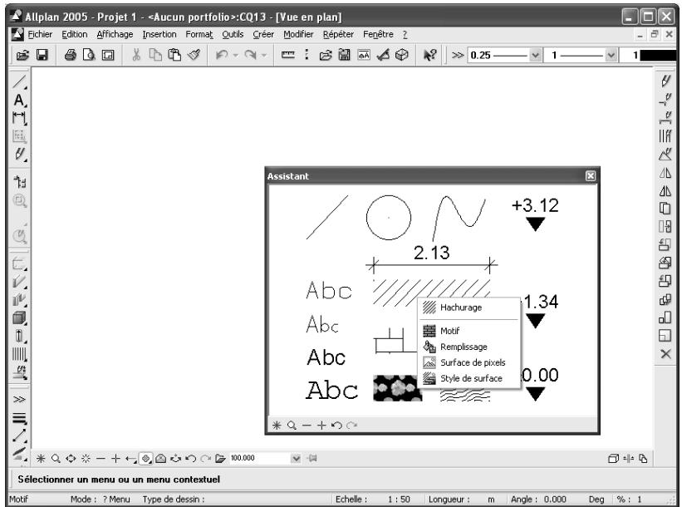Click the measure ruler icon
This screenshot has width=682, height=507.
[x=288, y=55]
